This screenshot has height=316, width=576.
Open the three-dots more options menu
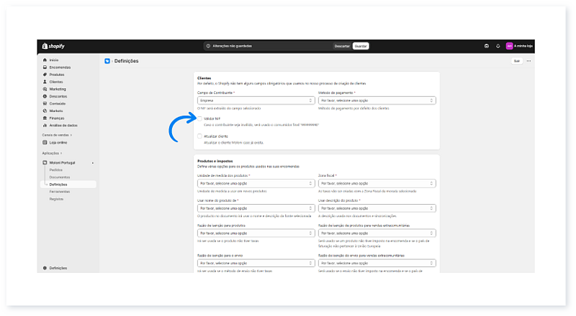coord(528,61)
